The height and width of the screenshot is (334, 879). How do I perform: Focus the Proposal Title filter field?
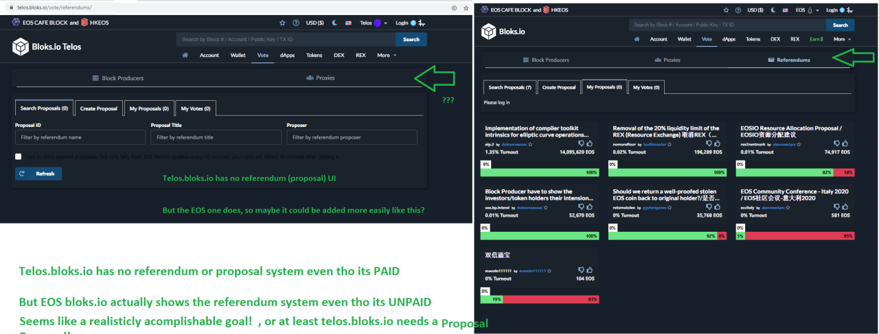point(216,137)
